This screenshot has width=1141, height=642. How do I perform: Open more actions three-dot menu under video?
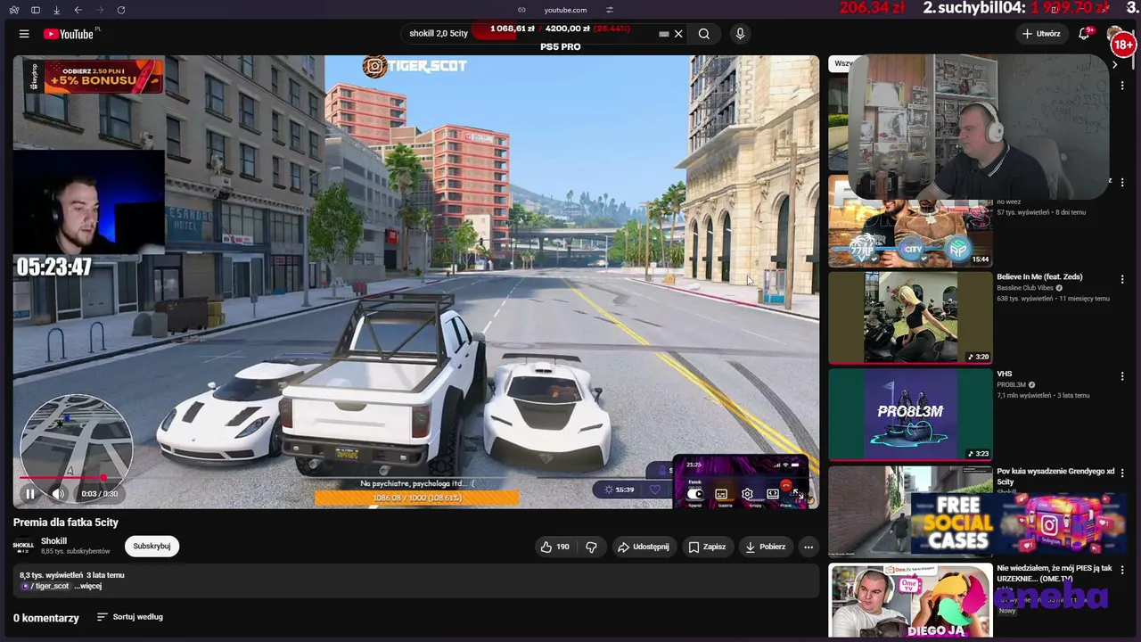809,547
